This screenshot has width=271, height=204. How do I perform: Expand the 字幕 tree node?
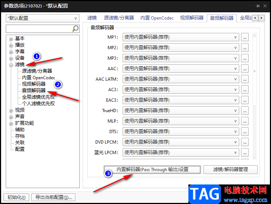pos(11,52)
